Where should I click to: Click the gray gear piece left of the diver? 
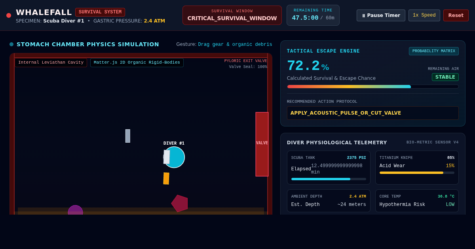[x=128, y=136]
